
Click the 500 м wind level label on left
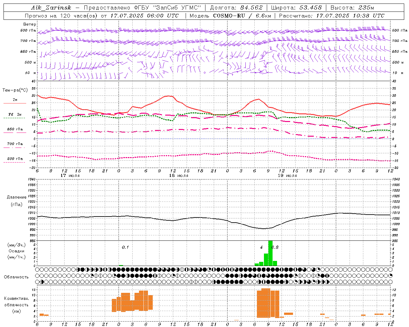pyautogui.click(x=30, y=62)
